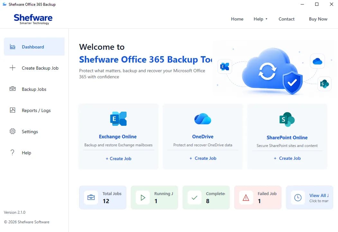Click the Running Jobs label

[164, 193]
